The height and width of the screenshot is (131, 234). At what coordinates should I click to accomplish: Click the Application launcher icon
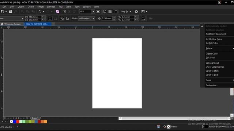tap(143, 12)
